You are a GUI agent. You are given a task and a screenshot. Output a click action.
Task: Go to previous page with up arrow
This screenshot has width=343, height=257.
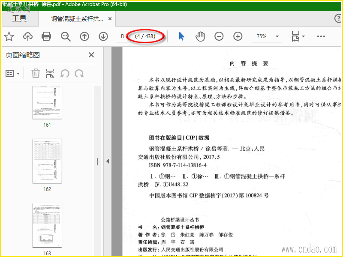[84, 36]
